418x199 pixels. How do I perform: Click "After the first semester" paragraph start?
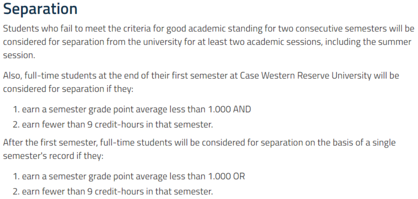point(50,143)
